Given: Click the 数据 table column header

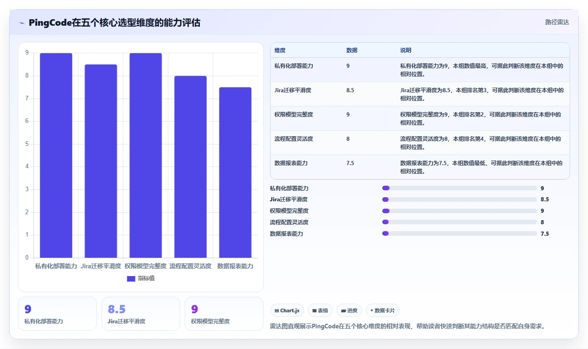Looking at the screenshot, I should [x=352, y=50].
